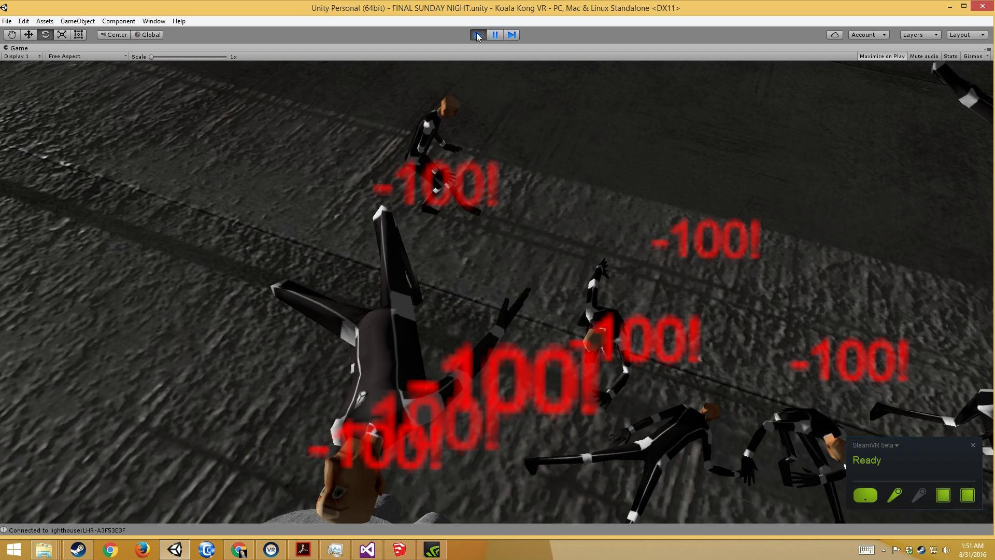995x560 pixels.
Task: Click the SteamVR headset status icon
Action: 865,496
